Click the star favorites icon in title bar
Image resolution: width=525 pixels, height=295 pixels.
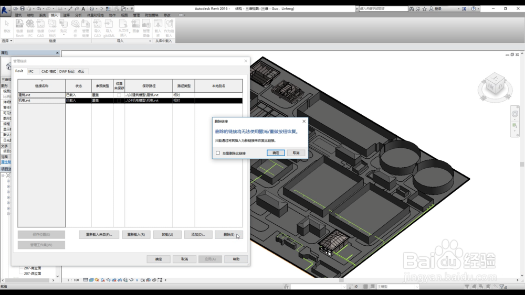coord(425,9)
